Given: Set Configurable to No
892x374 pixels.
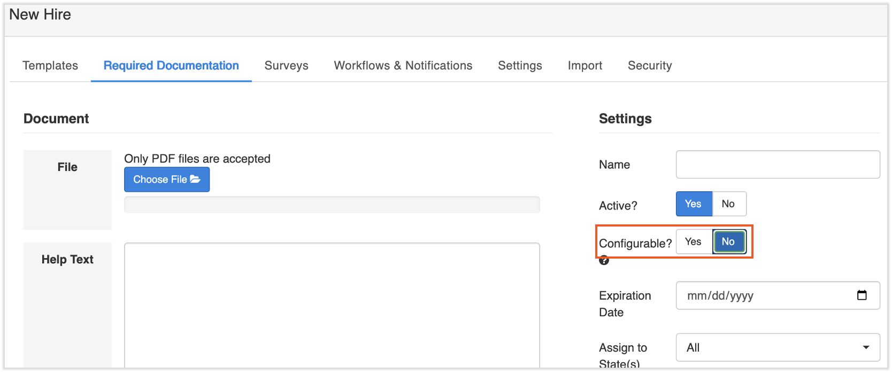Looking at the screenshot, I should point(728,242).
